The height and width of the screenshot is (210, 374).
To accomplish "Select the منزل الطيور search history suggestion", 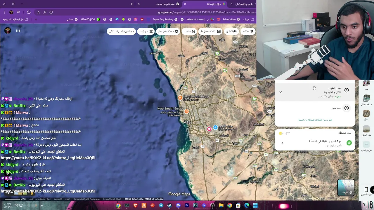I will tap(315, 92).
